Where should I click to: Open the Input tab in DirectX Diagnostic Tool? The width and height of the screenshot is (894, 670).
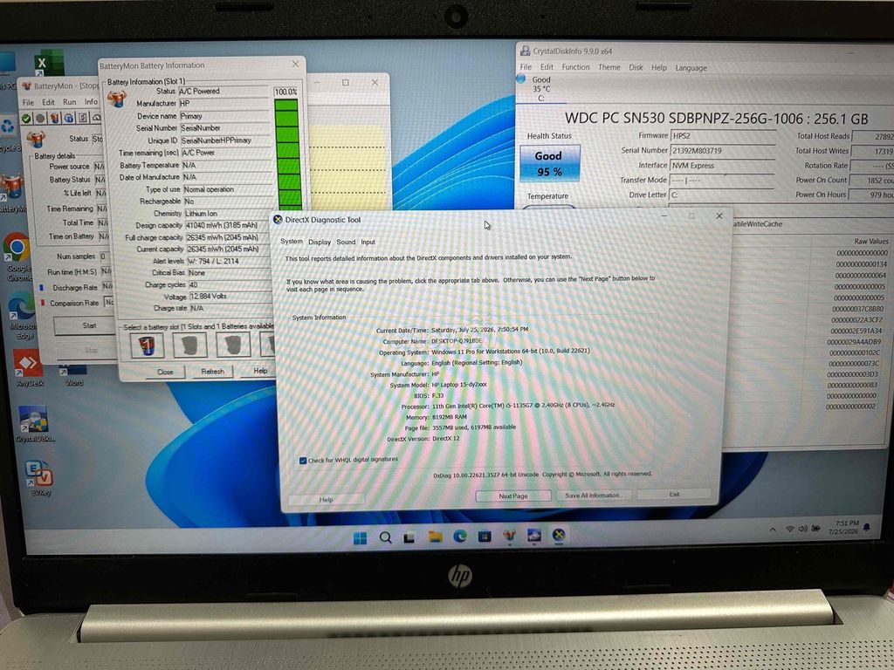[368, 243]
